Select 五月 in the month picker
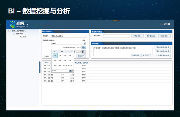The height and width of the screenshot is (117, 180). pos(55,61)
